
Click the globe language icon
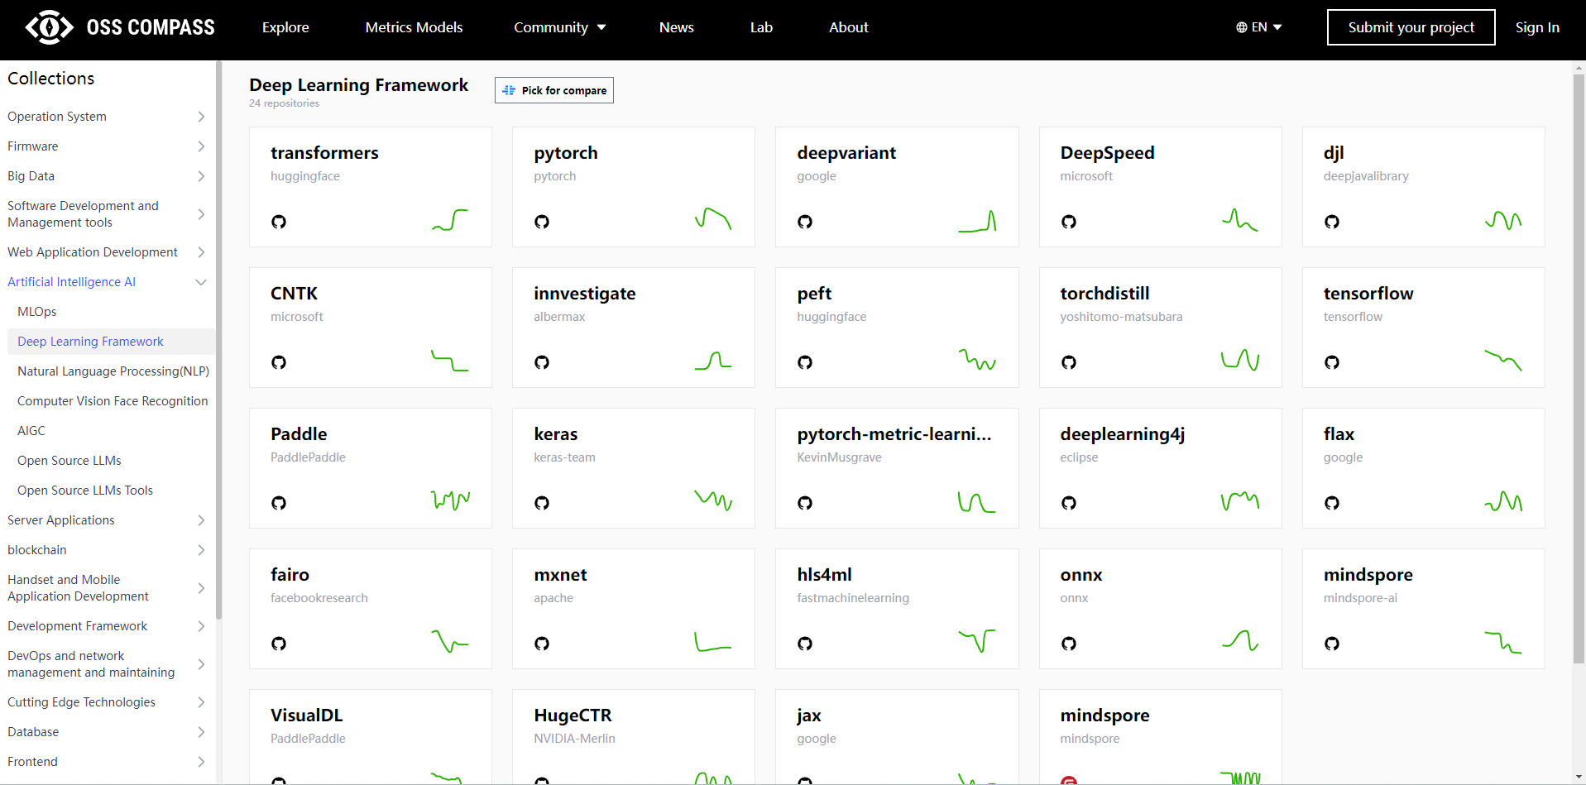click(x=1242, y=27)
